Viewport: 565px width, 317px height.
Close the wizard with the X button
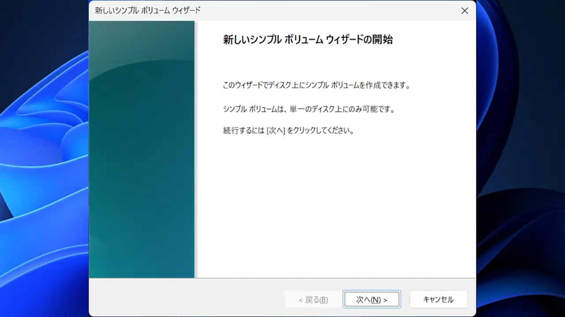point(464,11)
